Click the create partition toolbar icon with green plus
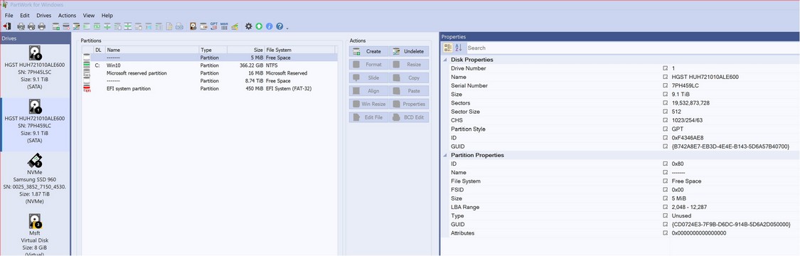Image resolution: width=800 pixels, height=256 pixels. (56, 26)
